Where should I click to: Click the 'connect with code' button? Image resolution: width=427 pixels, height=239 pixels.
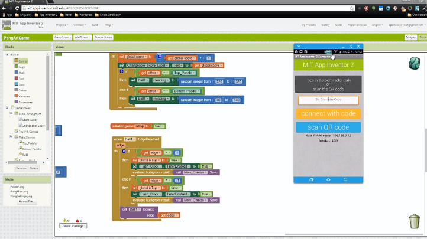click(x=328, y=113)
